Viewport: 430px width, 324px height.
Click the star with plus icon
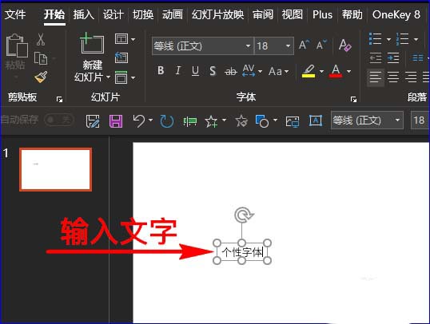pos(212,121)
